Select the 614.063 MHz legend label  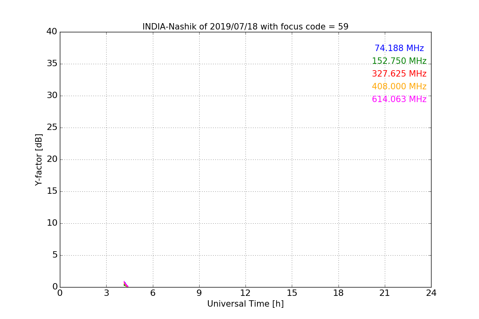coord(399,99)
